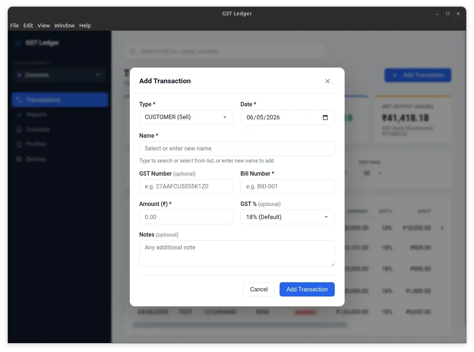Select the highlighted Transactions sidebar item
Viewport: 474px width, 352px height.
click(60, 100)
